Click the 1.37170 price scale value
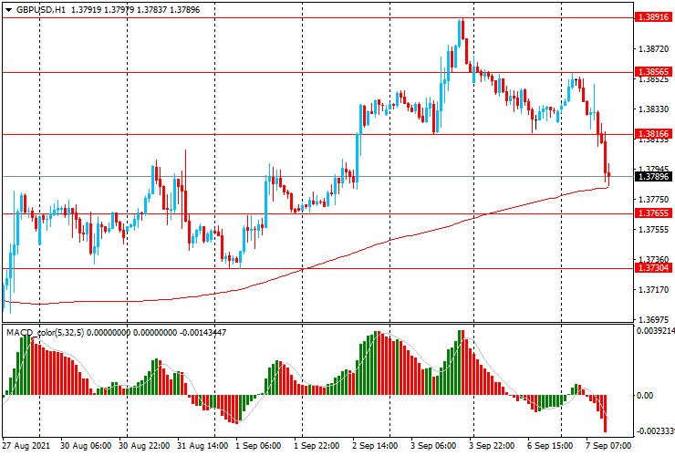 [654, 289]
